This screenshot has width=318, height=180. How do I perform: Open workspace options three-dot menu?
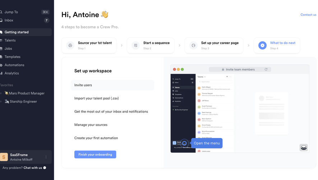46,157
